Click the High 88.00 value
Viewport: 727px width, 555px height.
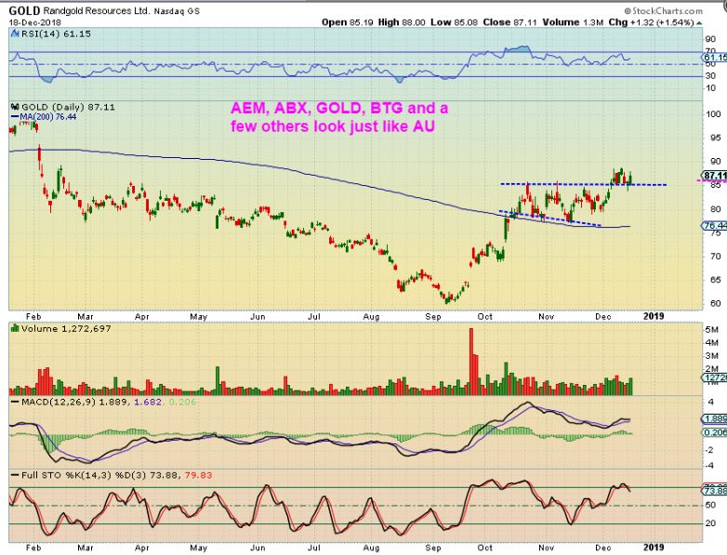click(x=402, y=22)
